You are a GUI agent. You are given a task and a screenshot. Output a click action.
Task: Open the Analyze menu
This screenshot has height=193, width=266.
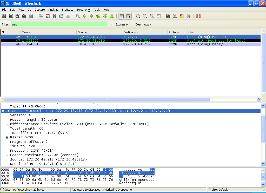(53, 10)
